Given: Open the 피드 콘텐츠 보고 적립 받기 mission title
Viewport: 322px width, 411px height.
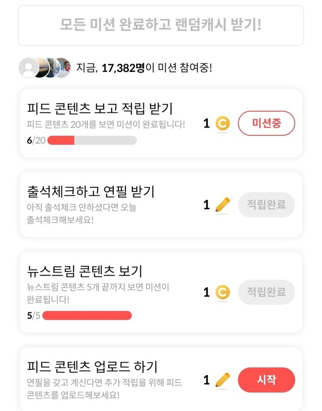Looking at the screenshot, I should [x=100, y=108].
